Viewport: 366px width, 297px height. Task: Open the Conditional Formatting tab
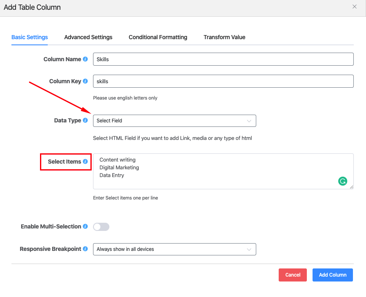click(158, 37)
